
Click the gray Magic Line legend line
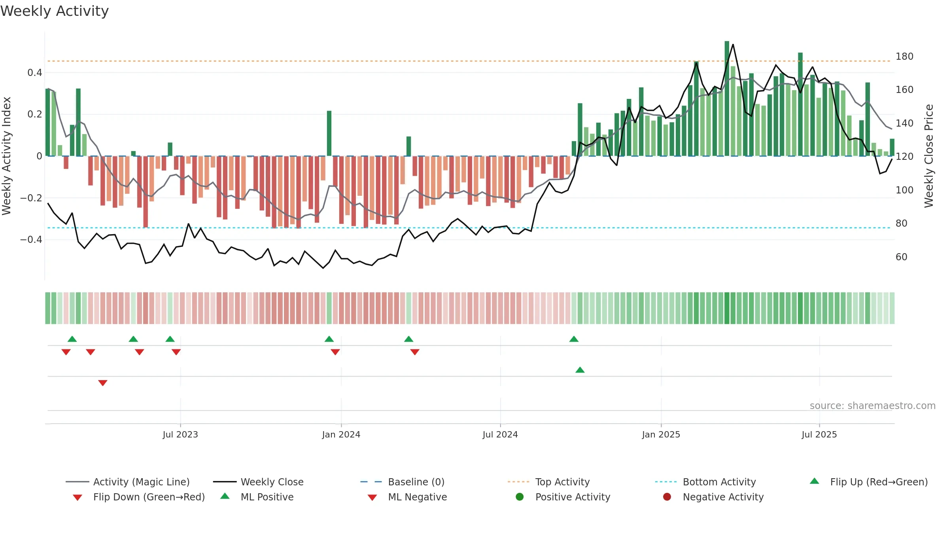77,482
